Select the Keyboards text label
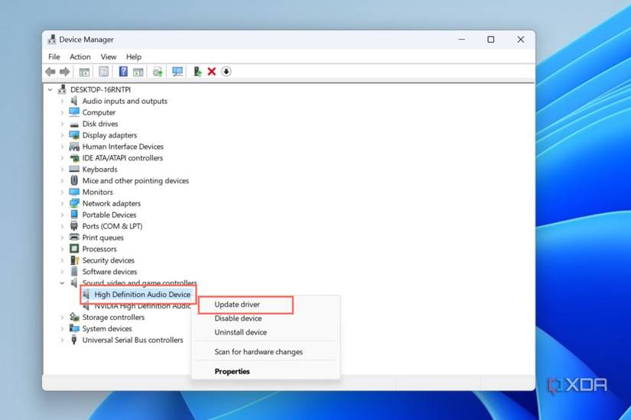 (x=99, y=170)
